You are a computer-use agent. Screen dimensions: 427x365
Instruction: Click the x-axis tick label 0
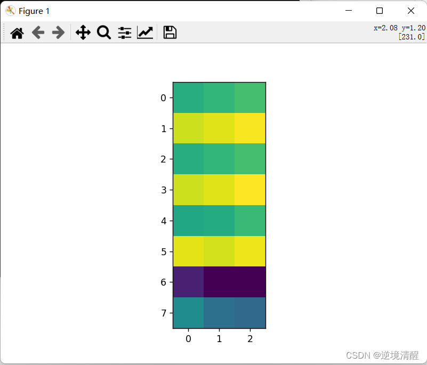[188, 338]
